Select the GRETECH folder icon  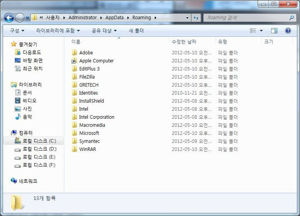click(74, 85)
